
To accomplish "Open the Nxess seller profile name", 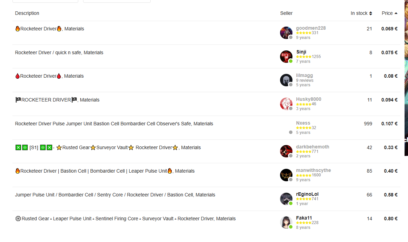I will click(x=303, y=123).
